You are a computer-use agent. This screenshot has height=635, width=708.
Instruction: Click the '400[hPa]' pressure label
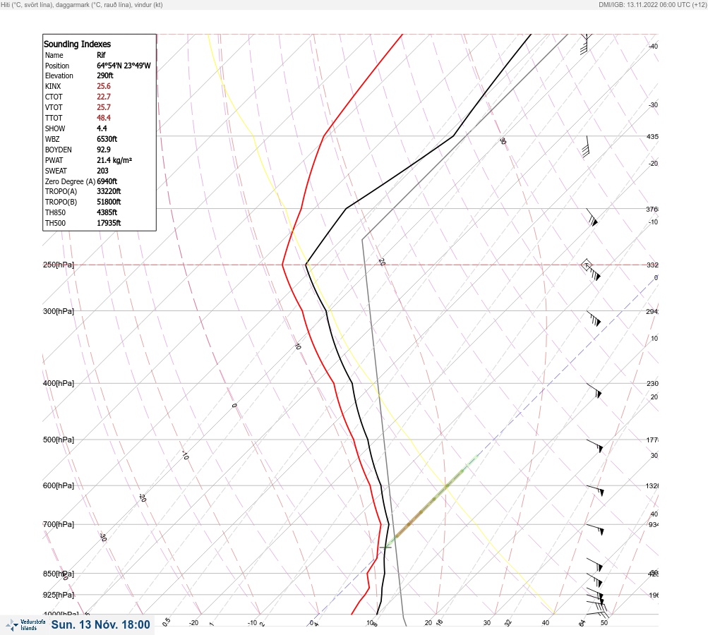pos(59,383)
